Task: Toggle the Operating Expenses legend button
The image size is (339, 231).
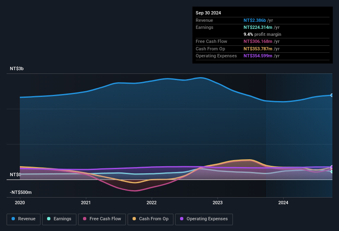Action: (x=204, y=219)
